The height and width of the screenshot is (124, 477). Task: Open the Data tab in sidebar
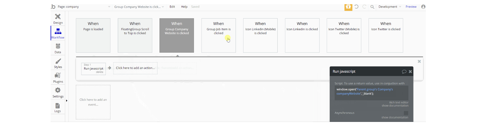pyautogui.click(x=58, y=48)
